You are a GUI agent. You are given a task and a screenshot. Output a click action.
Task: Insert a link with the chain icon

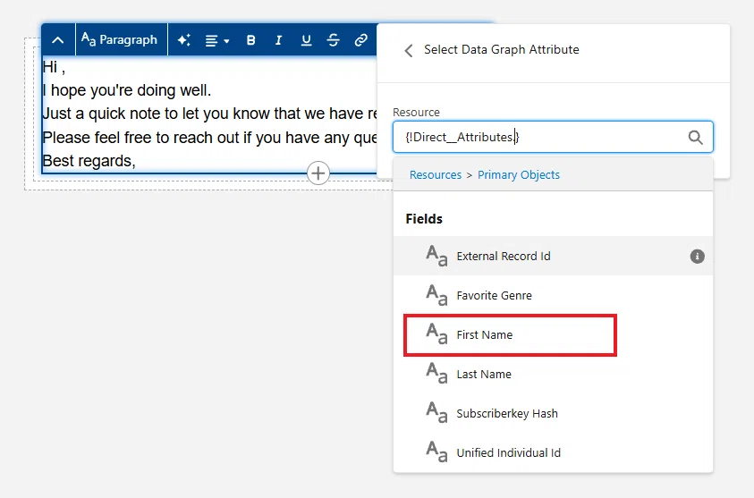[x=360, y=40]
